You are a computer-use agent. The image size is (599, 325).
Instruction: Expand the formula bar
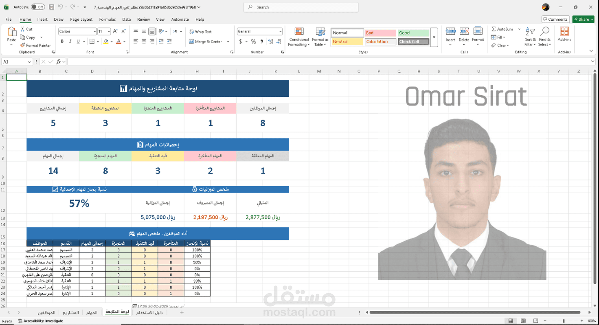click(x=592, y=61)
